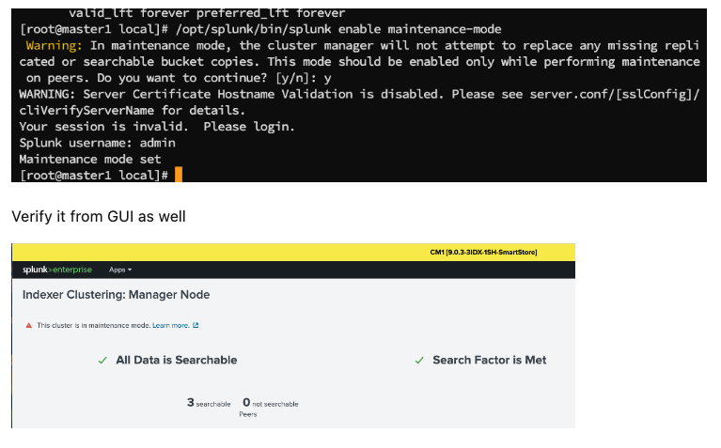Click the yellow Warning: text in terminal
This screenshot has height=448, width=721.
pos(54,45)
